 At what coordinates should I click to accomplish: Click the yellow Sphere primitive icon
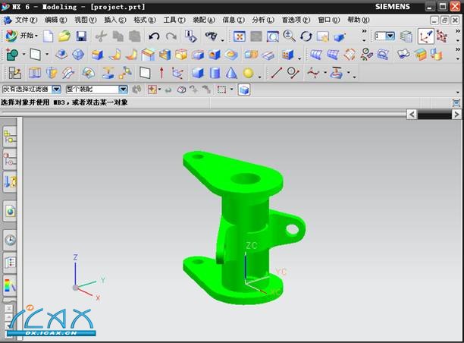pyautogui.click(x=248, y=73)
